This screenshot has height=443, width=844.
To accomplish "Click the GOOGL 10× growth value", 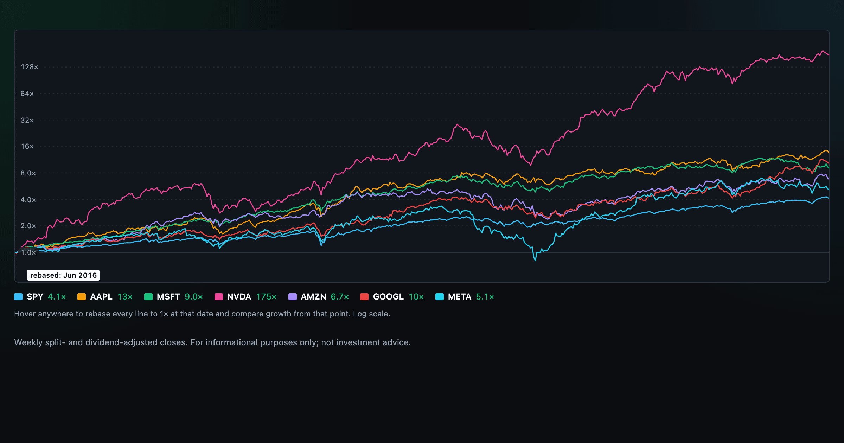I will pos(416,297).
